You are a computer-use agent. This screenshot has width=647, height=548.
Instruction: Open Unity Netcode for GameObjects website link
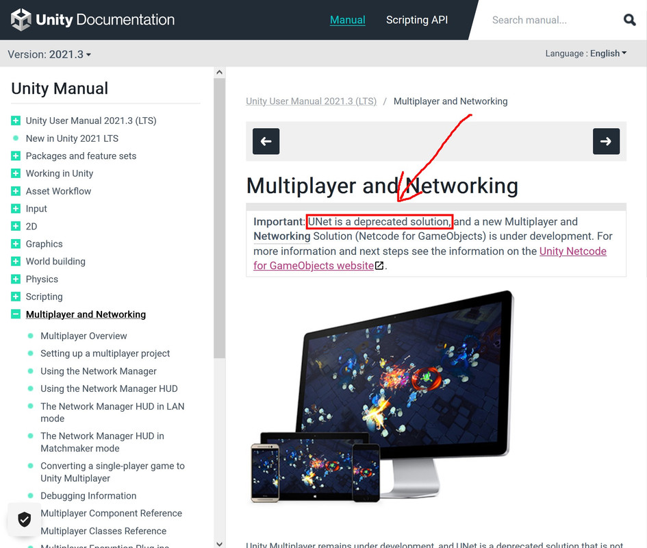pyautogui.click(x=429, y=258)
